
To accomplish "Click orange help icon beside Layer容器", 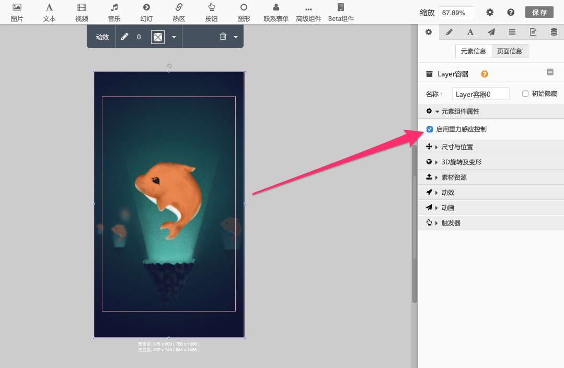I will click(485, 74).
